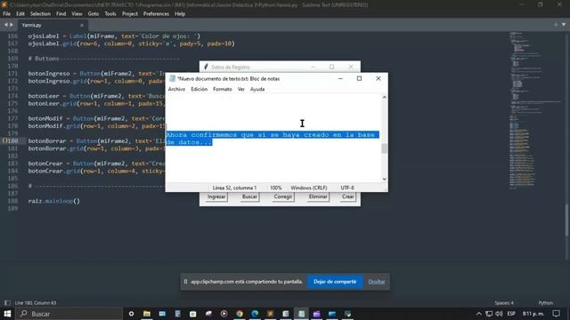Open the View menu in Sublime Text
This screenshot has width=570, height=320.
77,14
